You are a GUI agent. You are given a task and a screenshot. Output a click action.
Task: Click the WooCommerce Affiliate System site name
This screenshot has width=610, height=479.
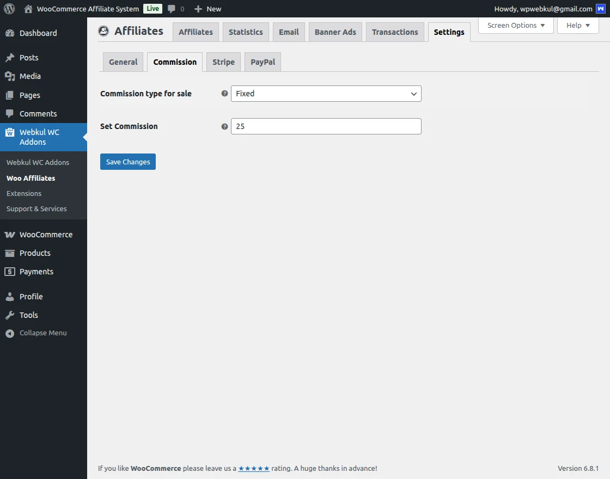tap(88, 9)
